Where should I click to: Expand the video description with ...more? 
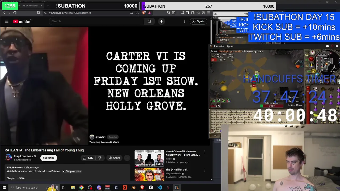point(20,178)
